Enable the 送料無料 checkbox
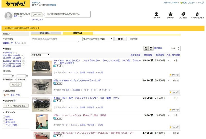 coord(4,119)
